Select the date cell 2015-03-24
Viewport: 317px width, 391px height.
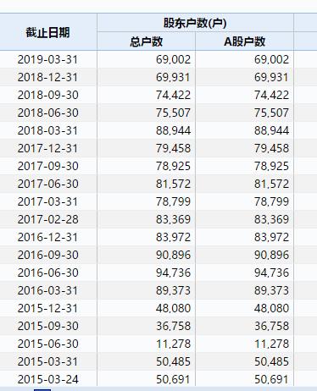click(47, 379)
